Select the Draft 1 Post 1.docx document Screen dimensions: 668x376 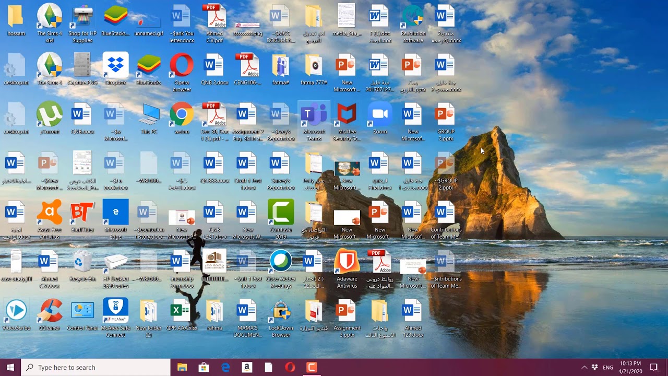click(x=248, y=171)
